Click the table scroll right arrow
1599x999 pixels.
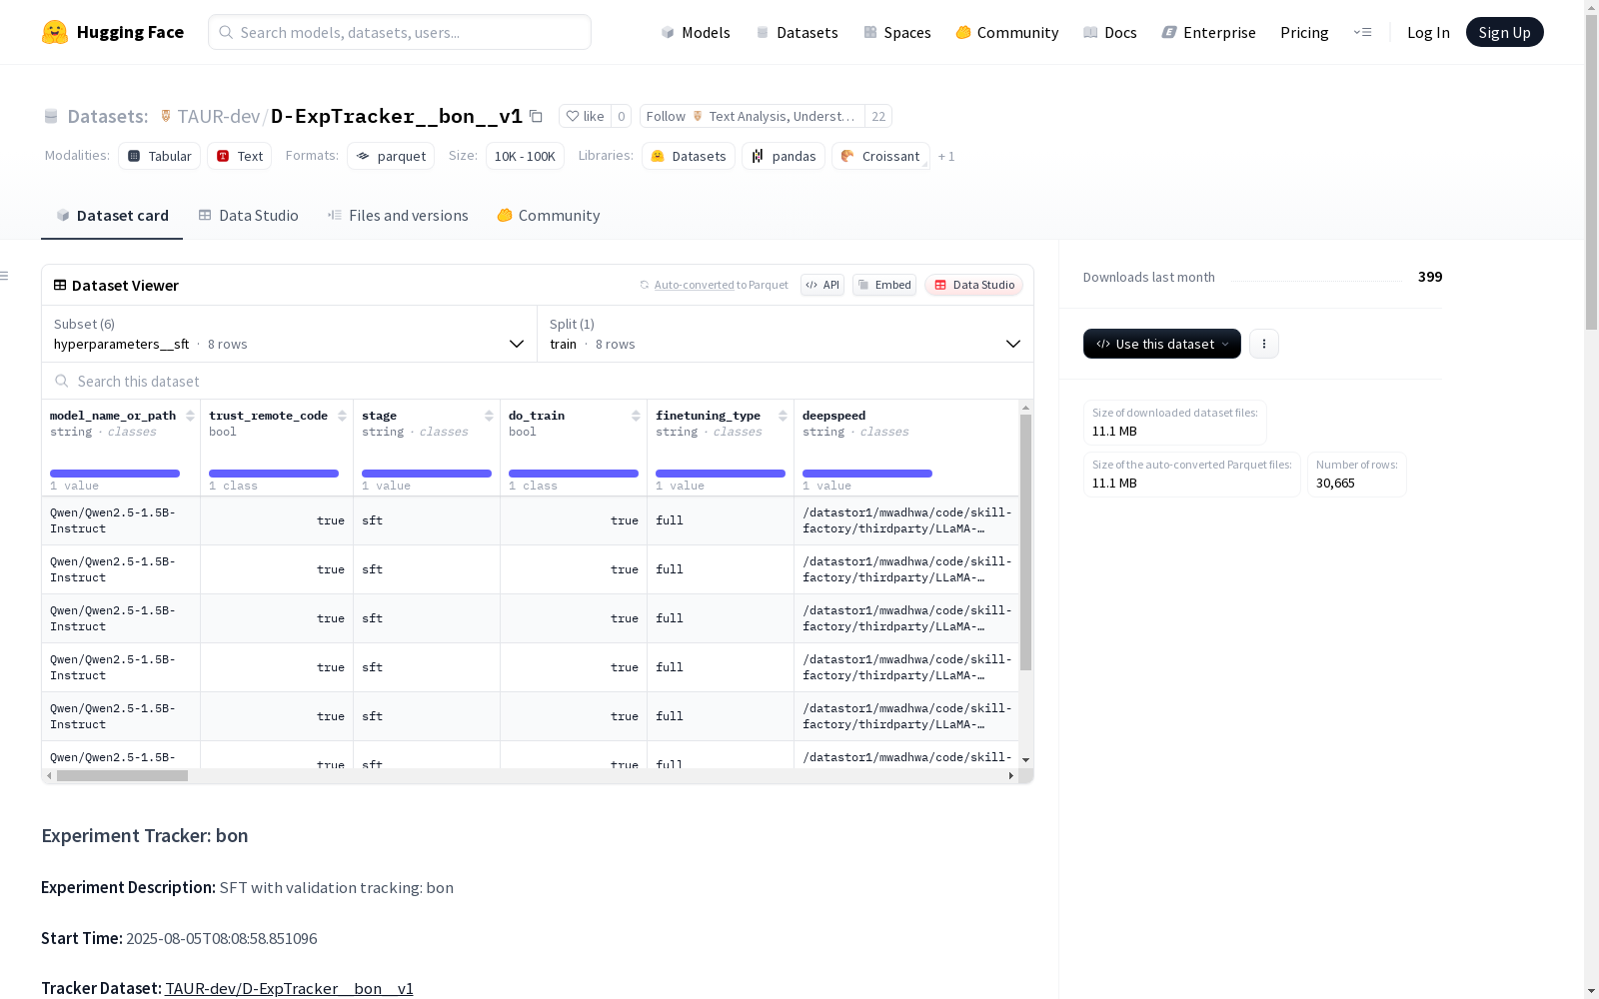click(1011, 775)
